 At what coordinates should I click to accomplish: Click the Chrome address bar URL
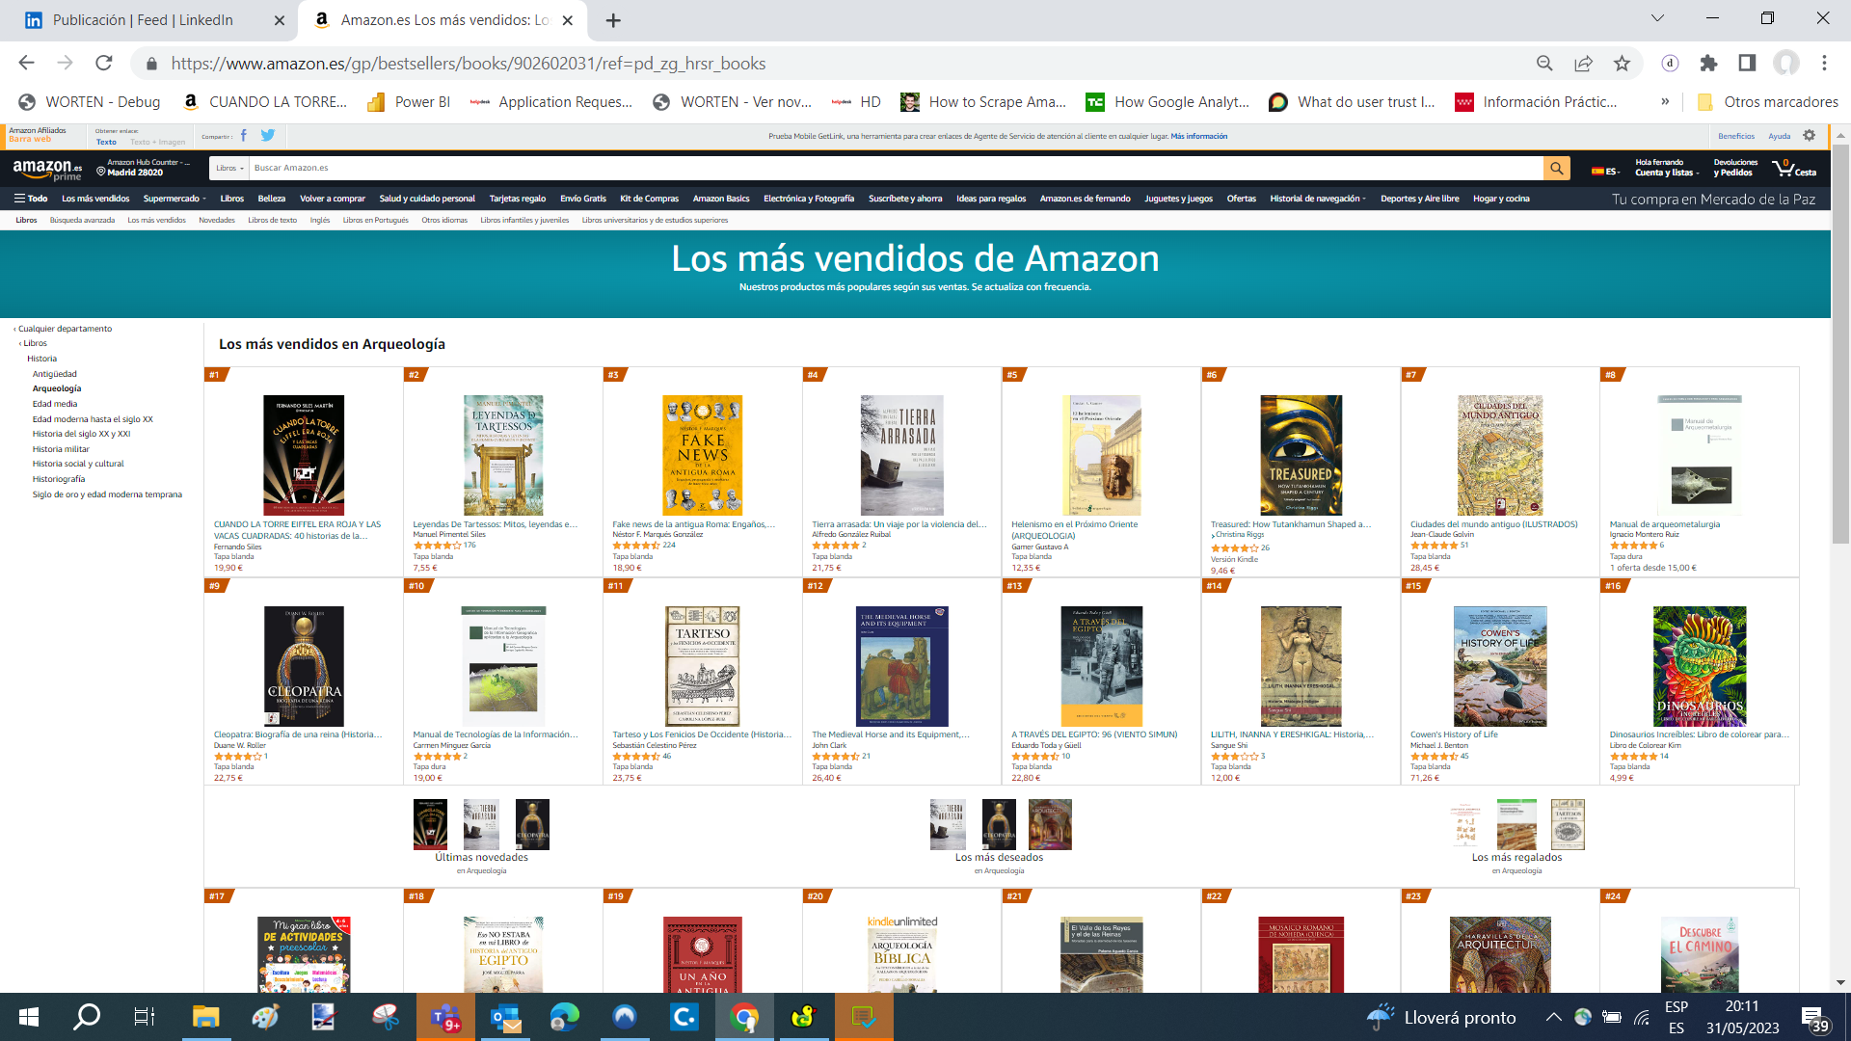(469, 64)
